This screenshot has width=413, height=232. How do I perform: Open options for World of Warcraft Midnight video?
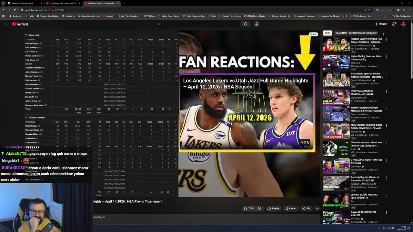386,109
